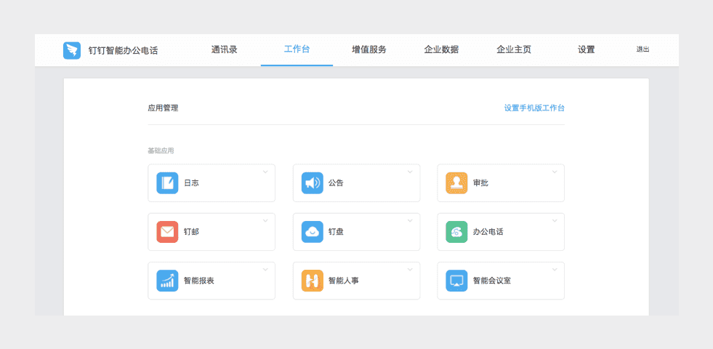Viewport: 713px width, 349px height.
Task: Click the DingTalk logo icon
Action: pos(72,50)
